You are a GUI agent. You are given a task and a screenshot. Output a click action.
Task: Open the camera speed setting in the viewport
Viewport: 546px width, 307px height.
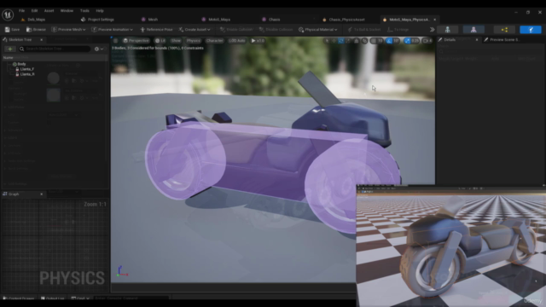coord(427,41)
